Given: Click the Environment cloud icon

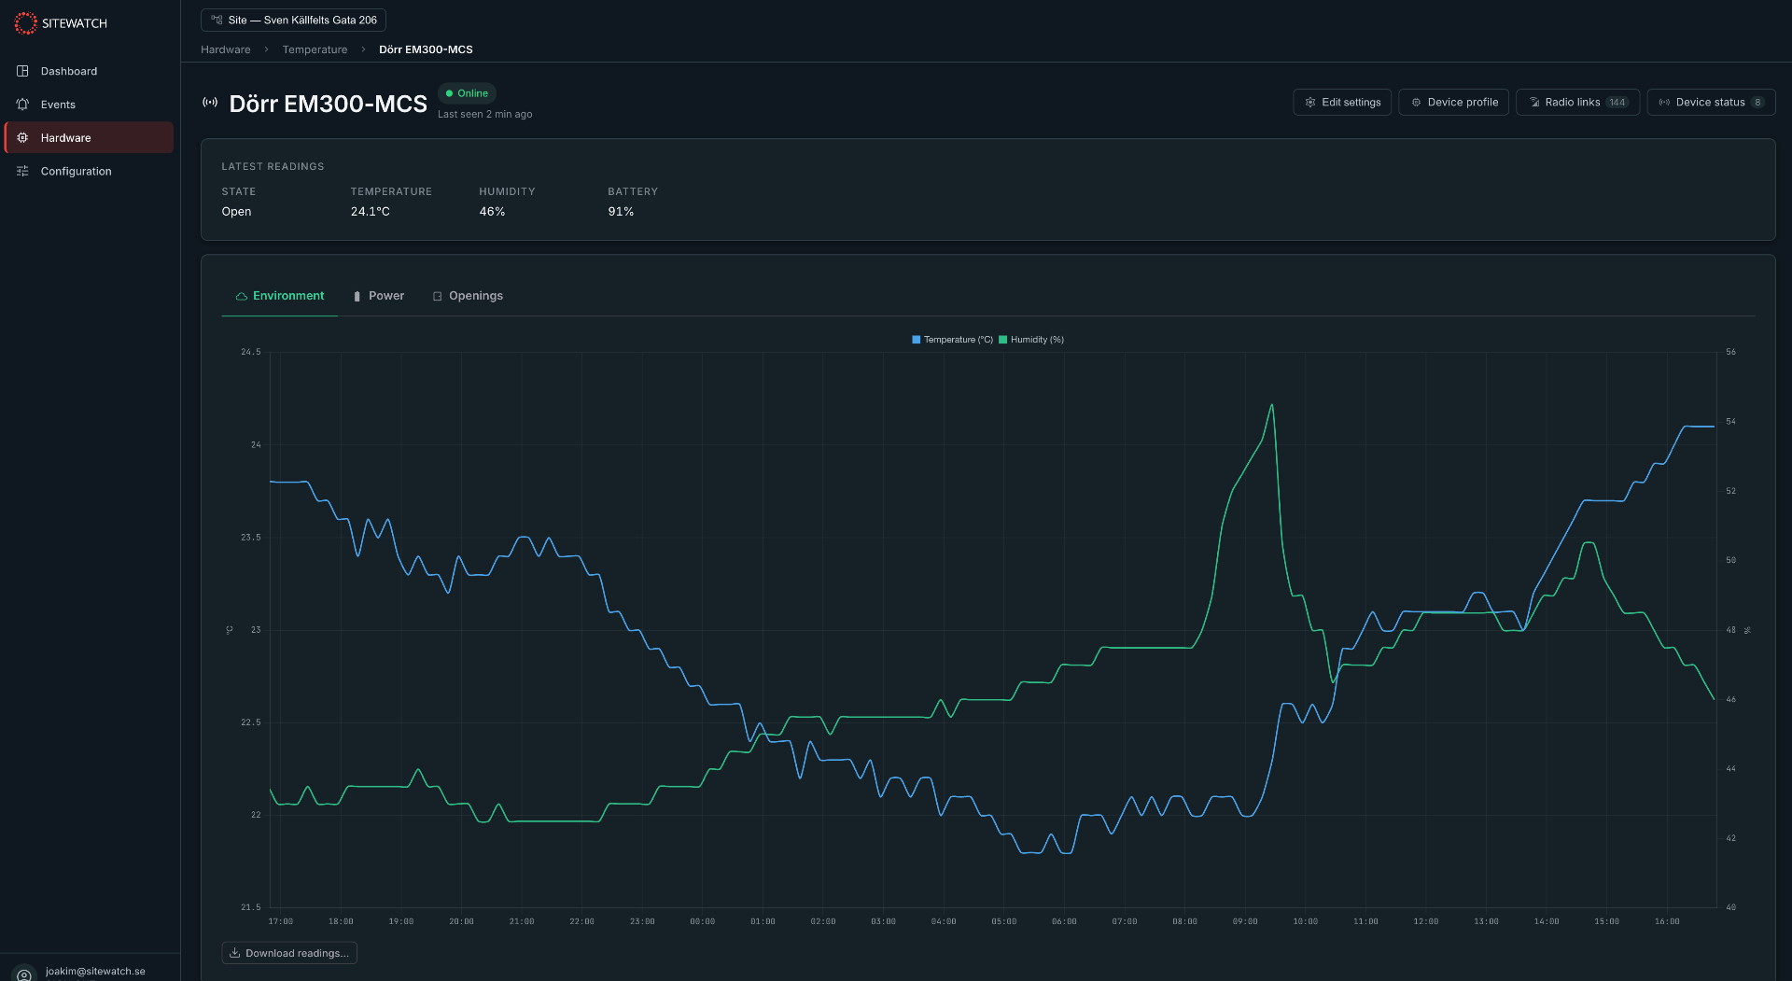Looking at the screenshot, I should pos(242,296).
